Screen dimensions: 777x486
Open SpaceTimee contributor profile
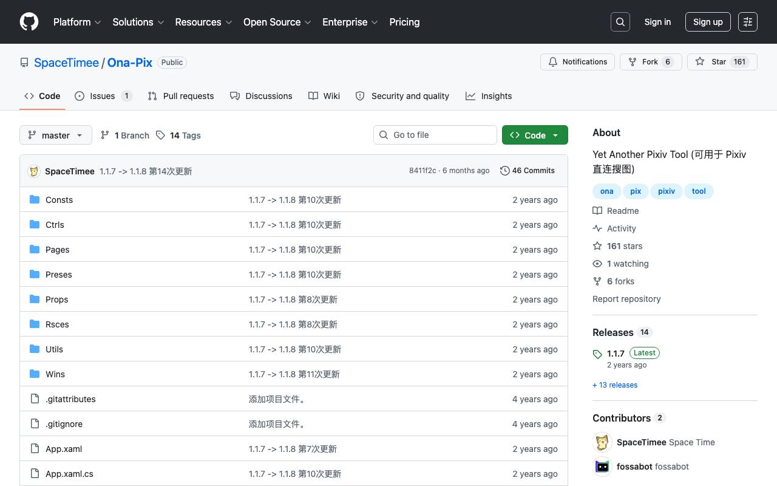(x=642, y=442)
